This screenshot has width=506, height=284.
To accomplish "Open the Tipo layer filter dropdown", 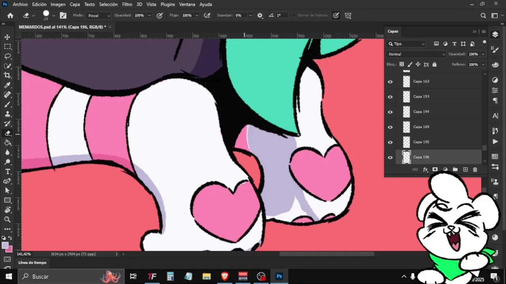I will (x=406, y=44).
